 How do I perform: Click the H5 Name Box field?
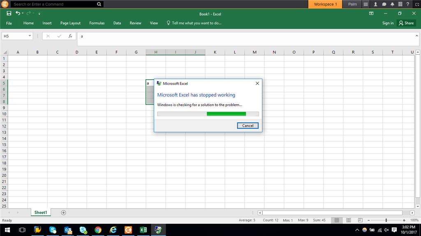(15, 36)
